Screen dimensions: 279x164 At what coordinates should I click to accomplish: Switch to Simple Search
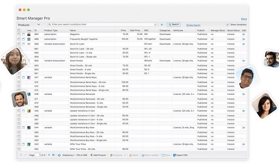[193, 25]
